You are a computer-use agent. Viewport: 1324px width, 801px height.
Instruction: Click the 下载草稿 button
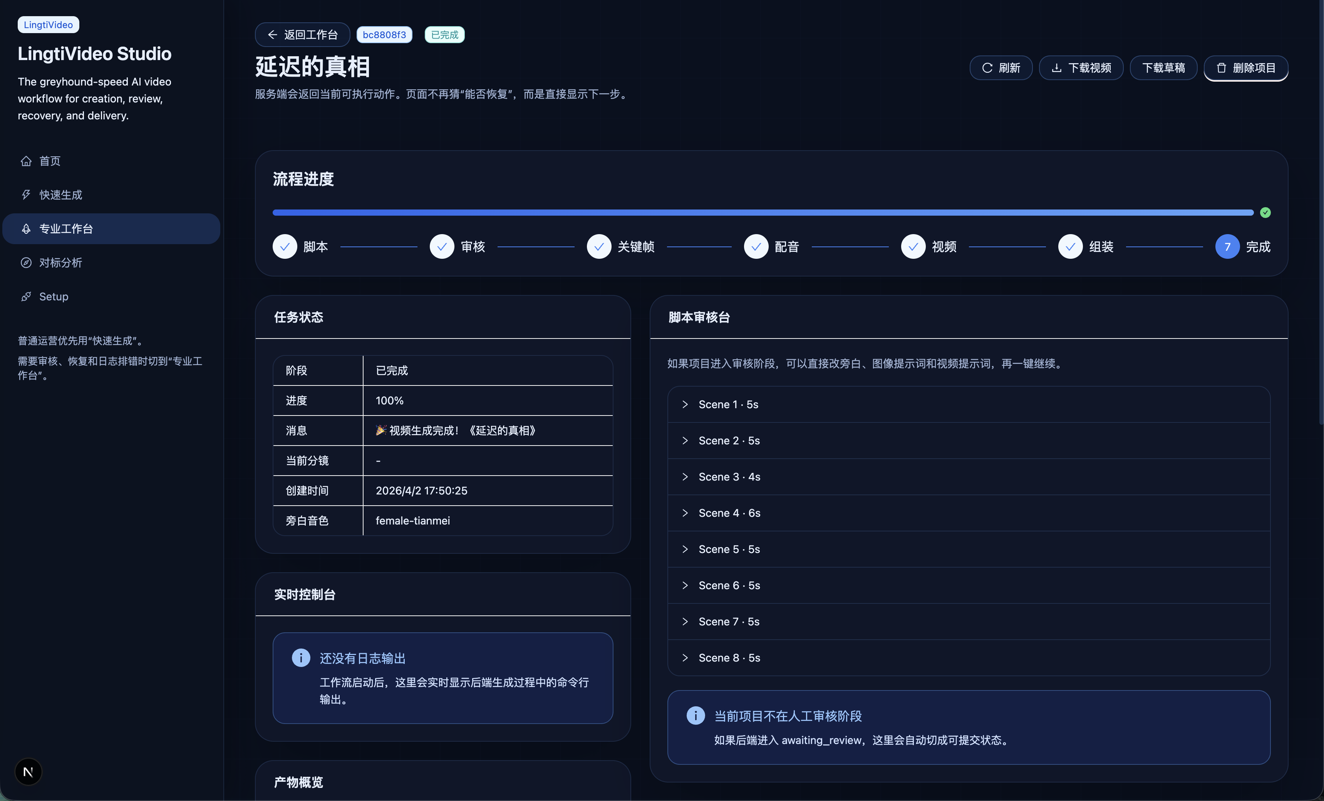(1163, 68)
